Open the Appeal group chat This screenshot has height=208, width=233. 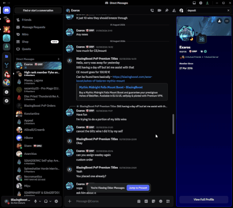(x=38, y=122)
